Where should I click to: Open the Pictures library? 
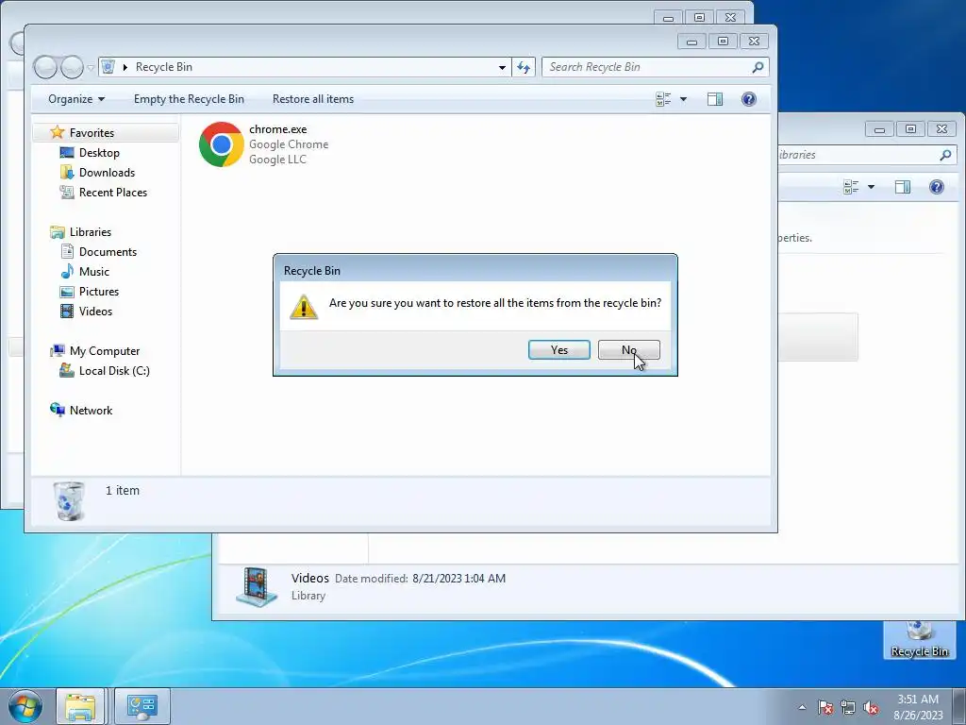pos(98,292)
